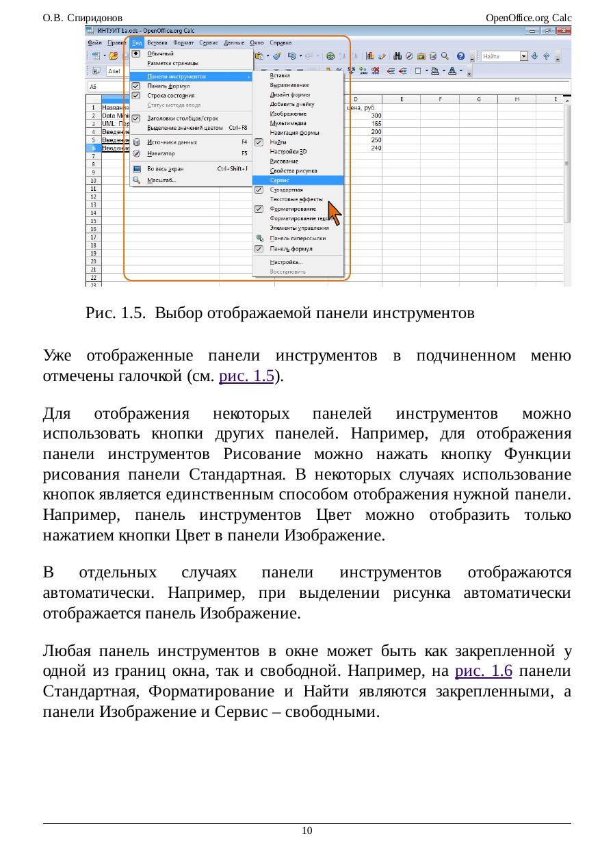Click Find Previous up arrow icon

pyautogui.click(x=546, y=56)
